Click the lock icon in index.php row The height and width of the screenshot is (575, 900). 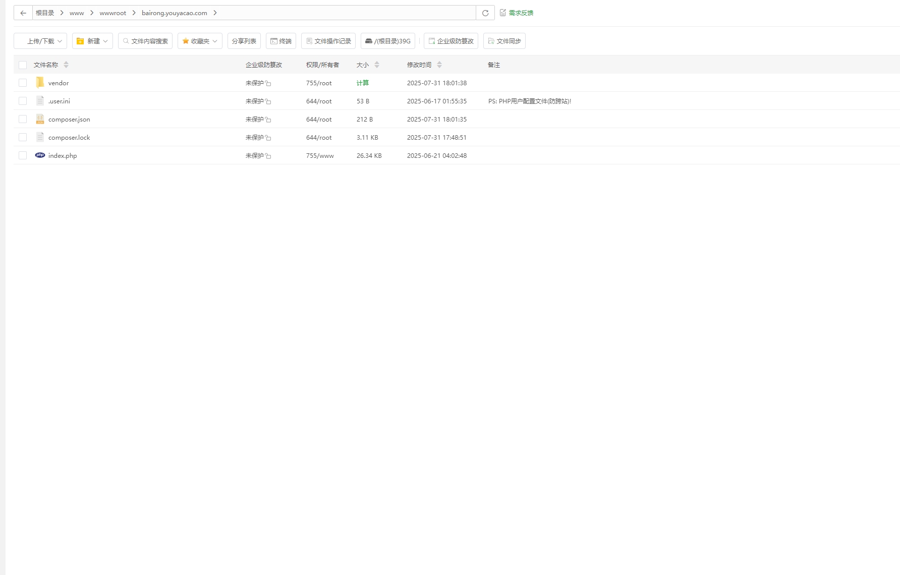pos(268,156)
